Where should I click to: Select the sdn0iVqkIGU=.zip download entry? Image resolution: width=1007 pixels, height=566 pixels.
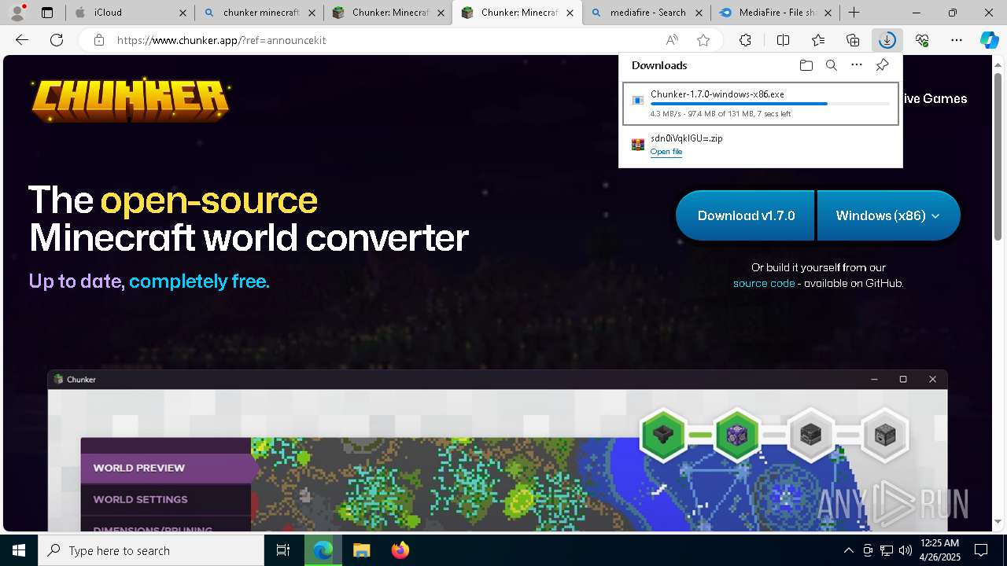click(x=761, y=145)
